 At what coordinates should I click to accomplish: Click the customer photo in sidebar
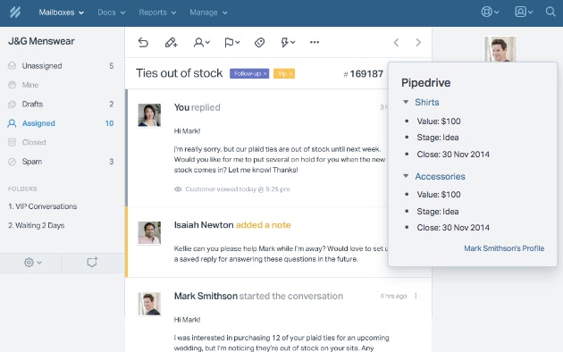pos(500,49)
